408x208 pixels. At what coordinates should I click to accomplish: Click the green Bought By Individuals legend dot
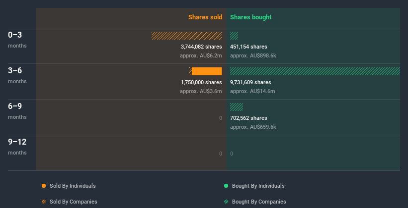[x=226, y=186]
